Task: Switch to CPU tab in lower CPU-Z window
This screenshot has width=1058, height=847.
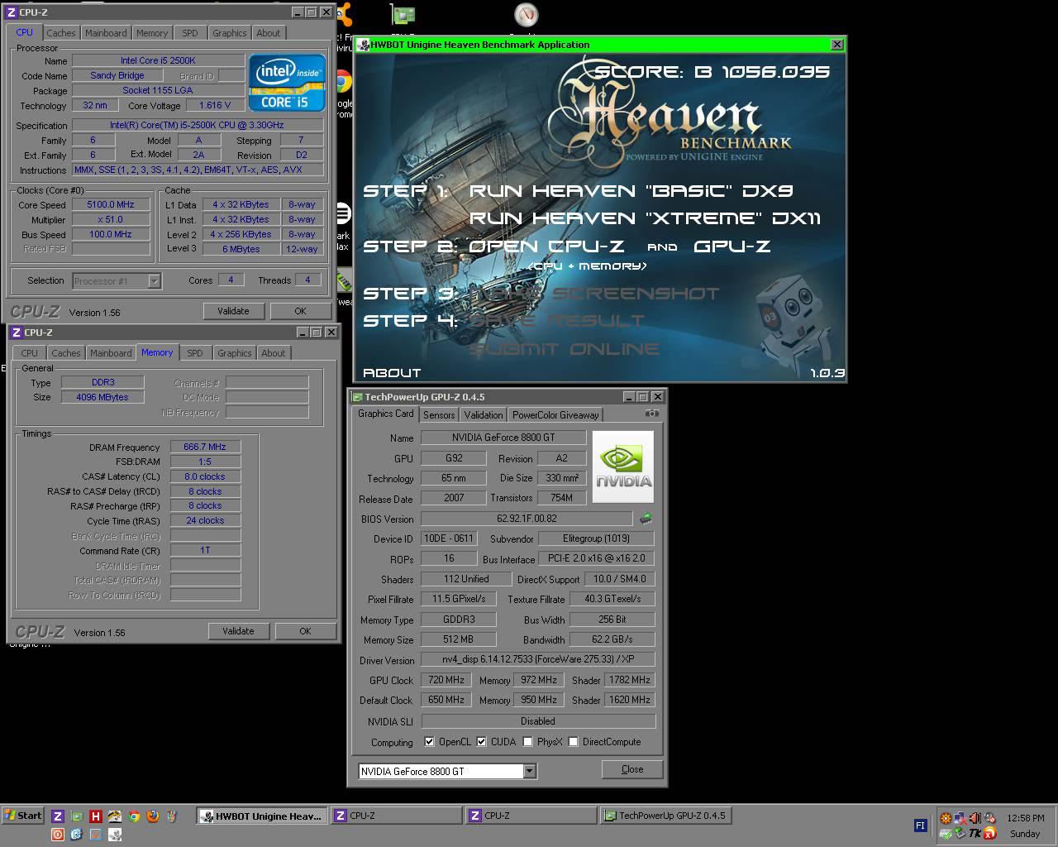Action: [x=29, y=353]
